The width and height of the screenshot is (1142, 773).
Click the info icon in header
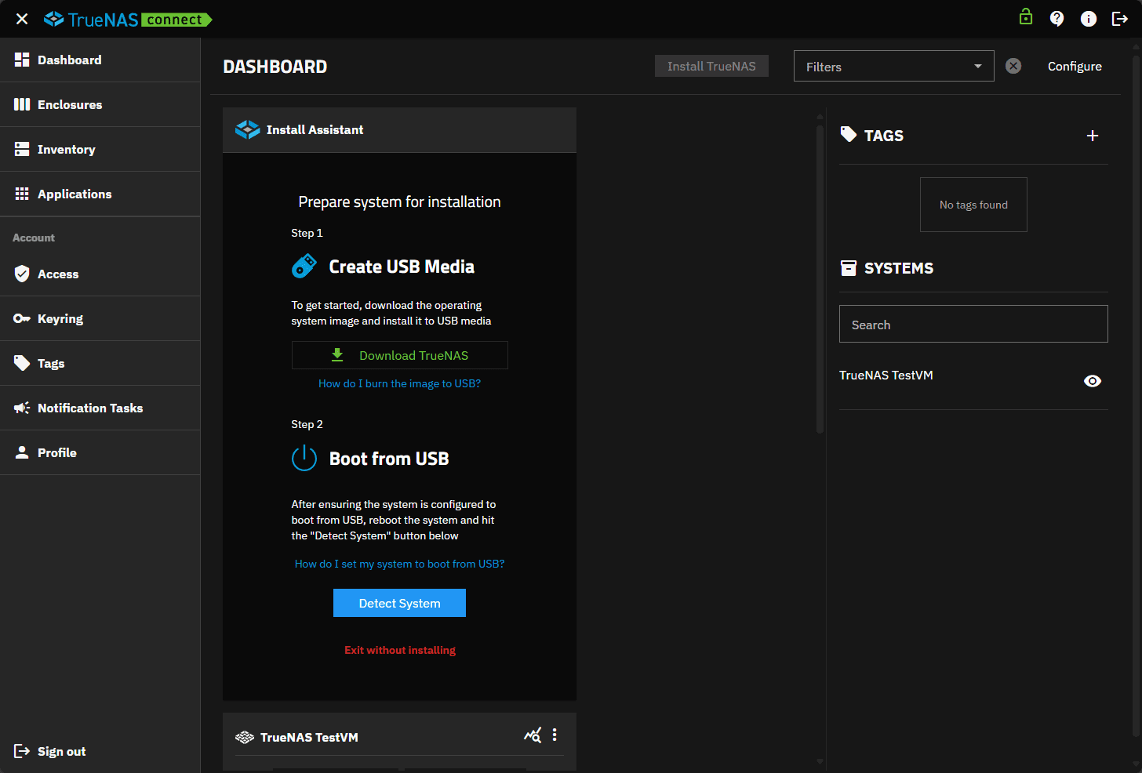point(1088,19)
